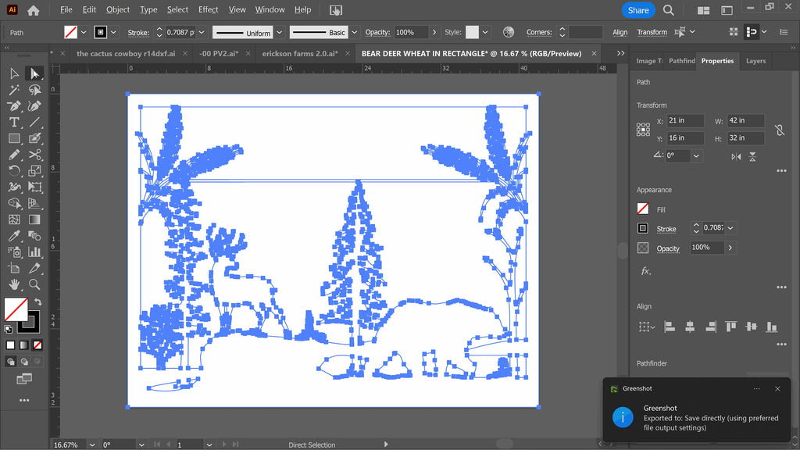
Task: Reset to default fill and stroke
Action: click(8, 329)
